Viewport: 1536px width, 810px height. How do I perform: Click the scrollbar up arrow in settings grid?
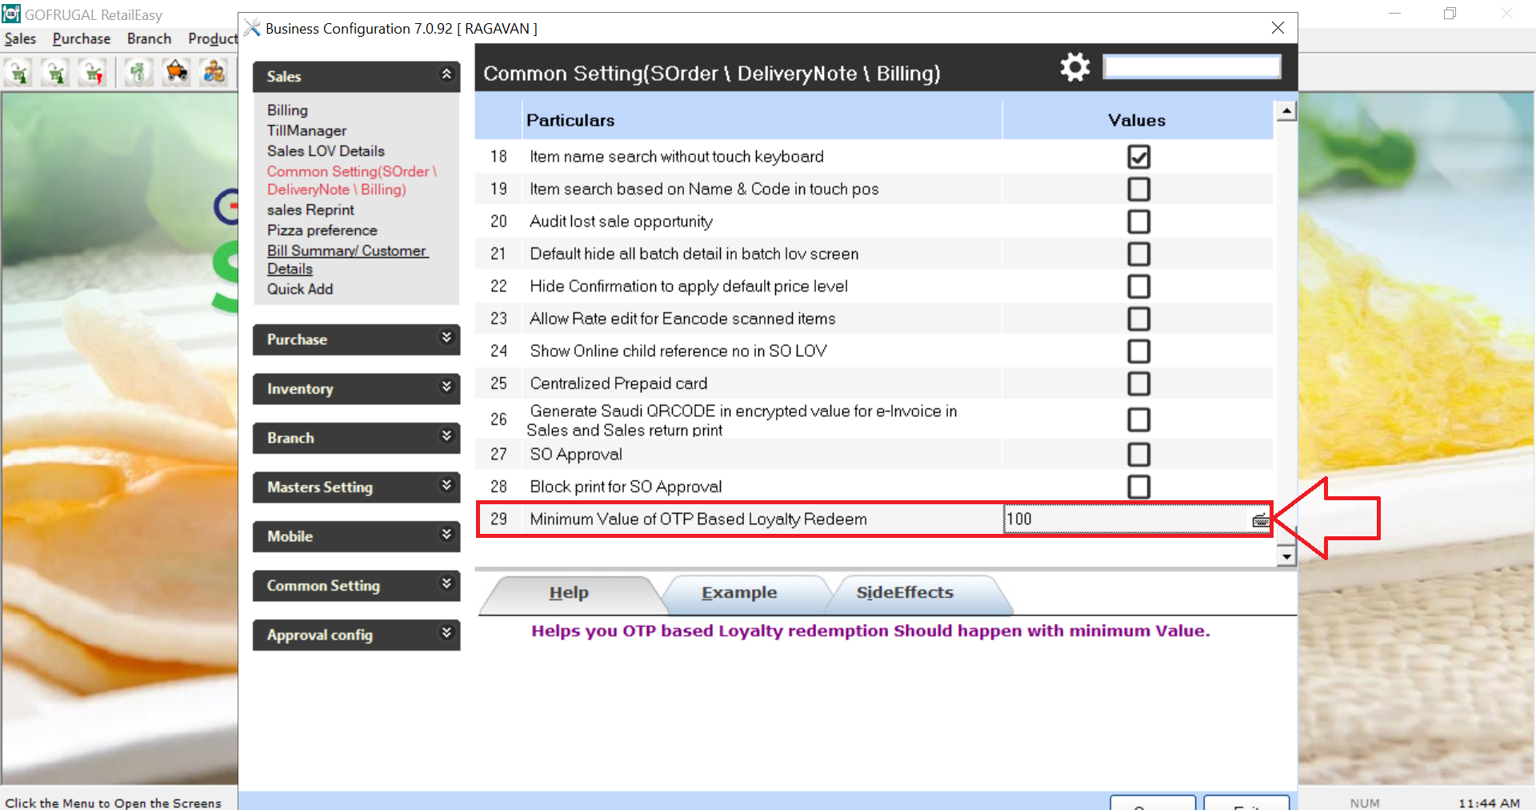pos(1286,110)
